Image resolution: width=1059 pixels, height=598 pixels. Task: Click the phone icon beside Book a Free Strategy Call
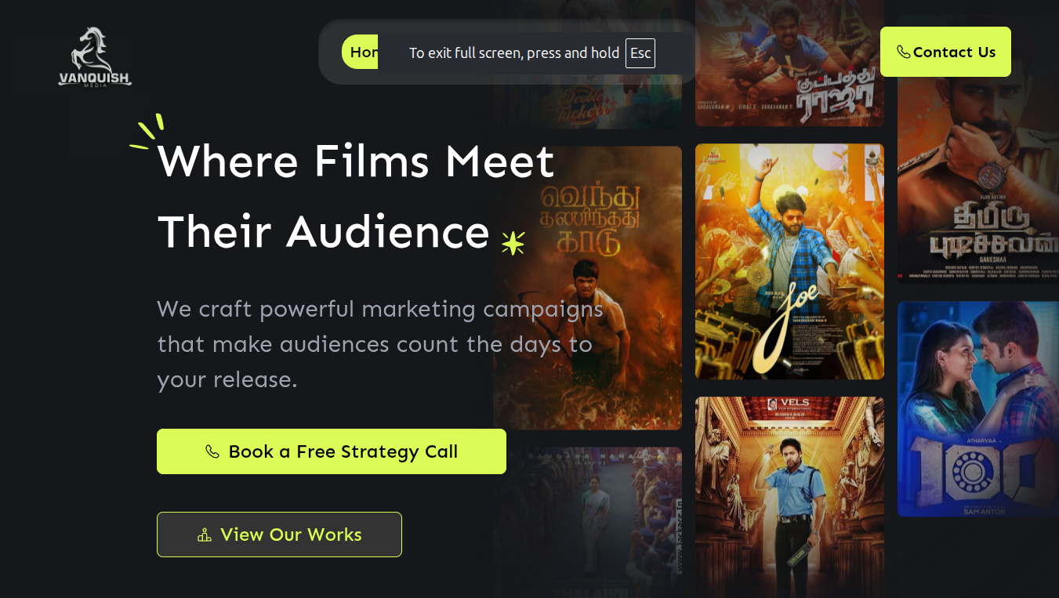tap(212, 451)
